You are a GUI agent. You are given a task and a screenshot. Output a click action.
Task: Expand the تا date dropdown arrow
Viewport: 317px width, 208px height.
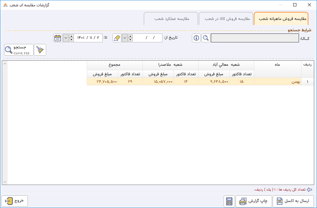(66, 38)
